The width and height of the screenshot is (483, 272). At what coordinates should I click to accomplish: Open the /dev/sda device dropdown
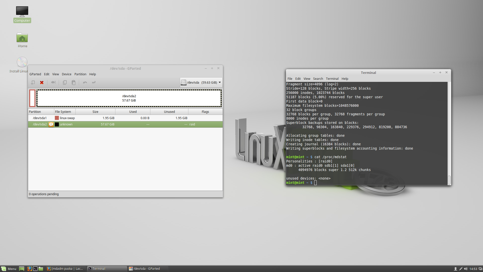tap(201, 82)
